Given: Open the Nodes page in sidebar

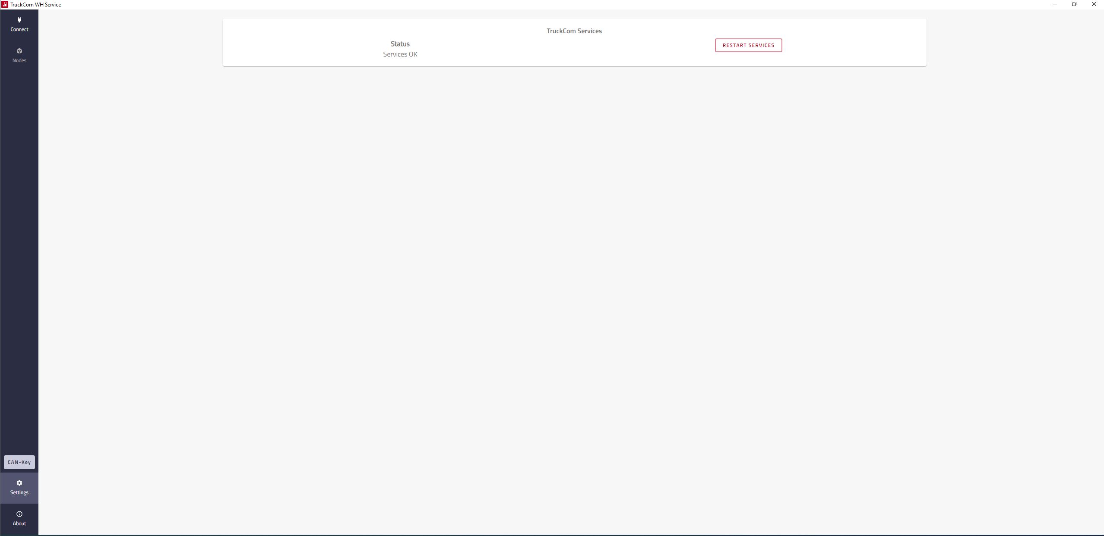Looking at the screenshot, I should coord(19,56).
